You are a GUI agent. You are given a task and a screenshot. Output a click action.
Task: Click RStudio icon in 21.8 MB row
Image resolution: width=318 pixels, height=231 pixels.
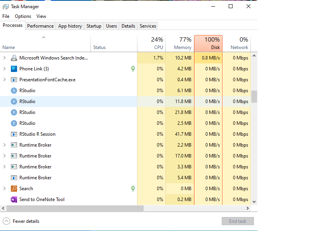pyautogui.click(x=14, y=112)
